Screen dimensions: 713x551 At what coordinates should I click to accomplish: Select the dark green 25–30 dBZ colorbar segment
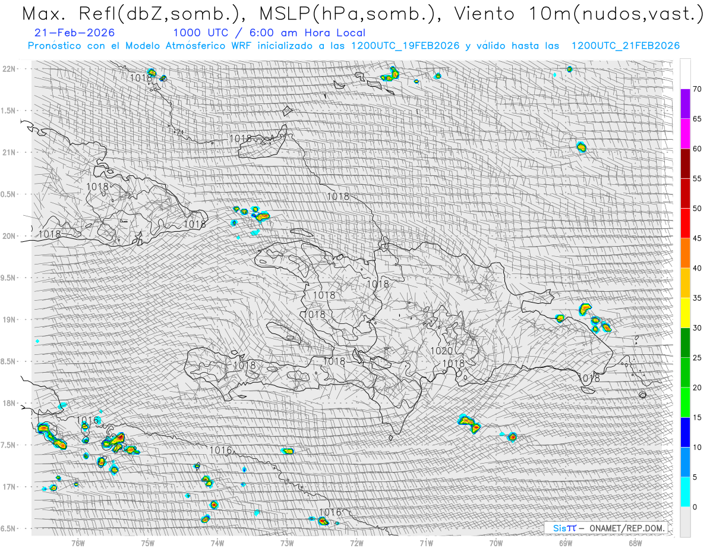click(x=685, y=343)
